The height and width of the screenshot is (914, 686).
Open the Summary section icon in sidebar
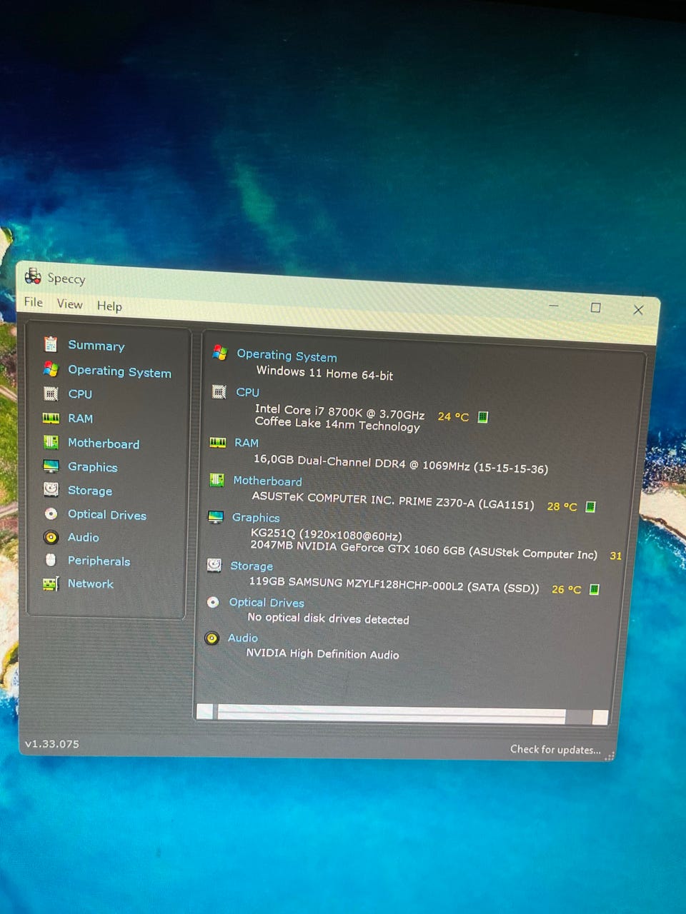(51, 344)
